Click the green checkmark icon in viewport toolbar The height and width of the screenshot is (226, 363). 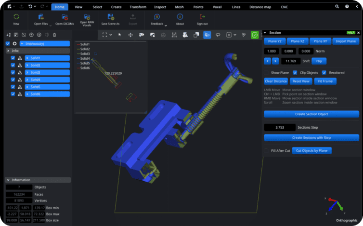254,35
